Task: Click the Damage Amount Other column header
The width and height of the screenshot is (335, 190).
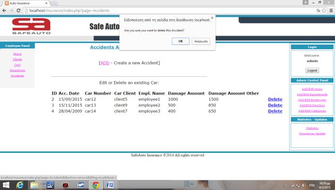Action: (x=233, y=93)
